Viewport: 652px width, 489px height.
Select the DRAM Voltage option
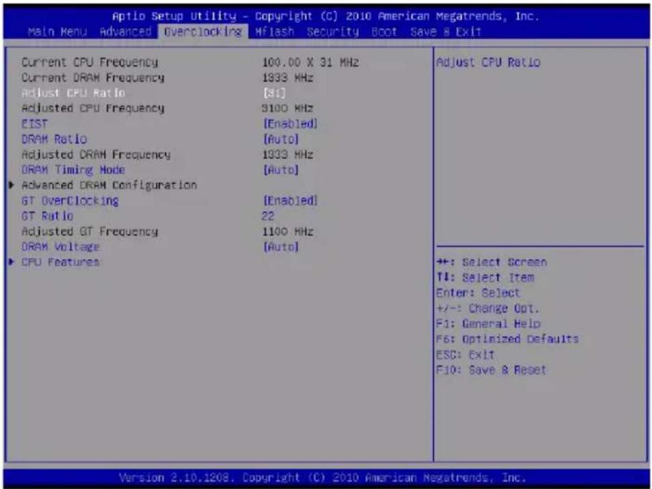click(60, 247)
